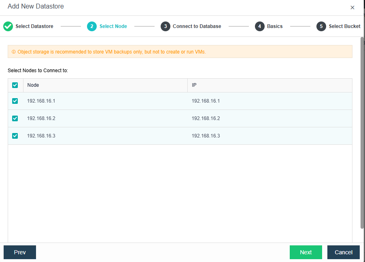The height and width of the screenshot is (262, 365).
Task: Toggle the select-all nodes header checkbox
Action: coord(15,85)
